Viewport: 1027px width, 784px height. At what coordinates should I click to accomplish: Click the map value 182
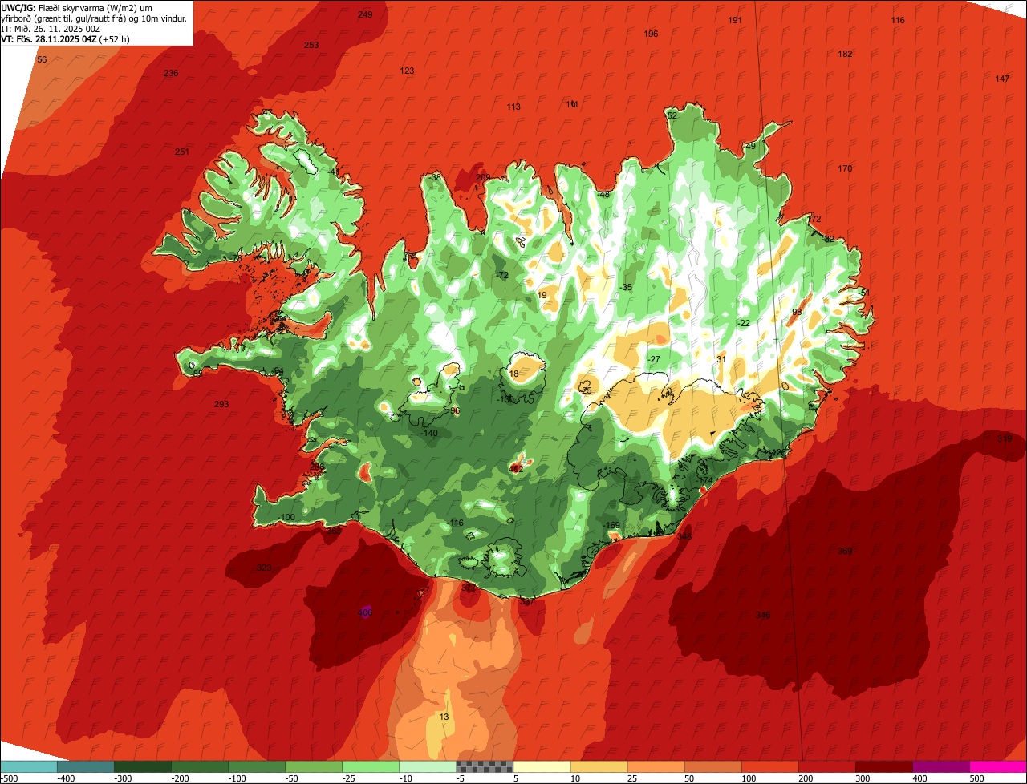[845, 55]
